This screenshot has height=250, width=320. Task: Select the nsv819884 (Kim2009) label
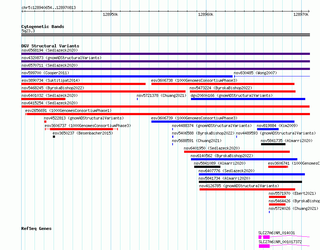point(277,126)
